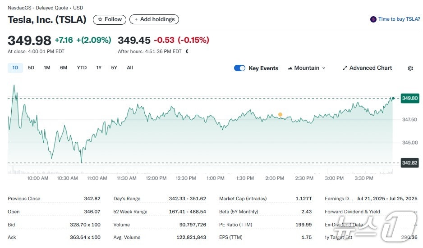423x248 pixels.
Task: Open chart settings gear icon
Action: 410,68
